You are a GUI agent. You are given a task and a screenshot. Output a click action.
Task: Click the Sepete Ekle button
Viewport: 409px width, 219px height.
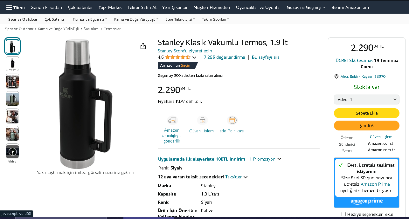(x=366, y=113)
